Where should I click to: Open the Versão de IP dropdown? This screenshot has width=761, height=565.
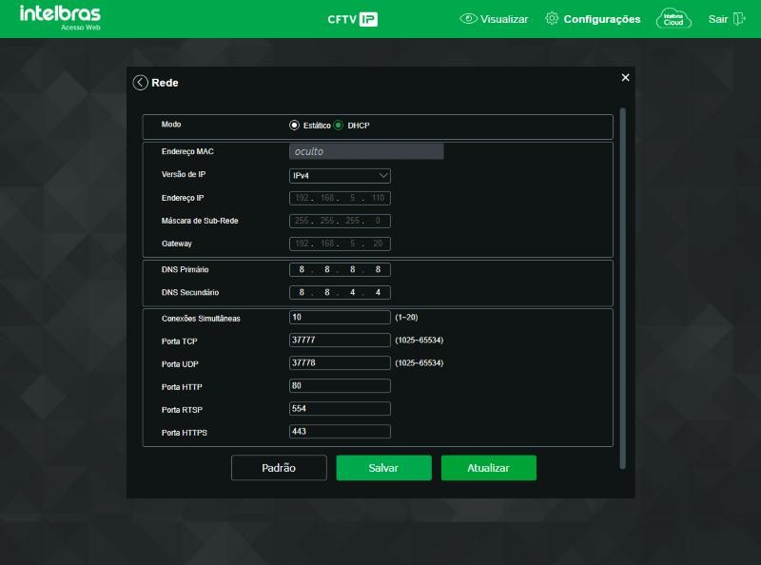pyautogui.click(x=340, y=176)
